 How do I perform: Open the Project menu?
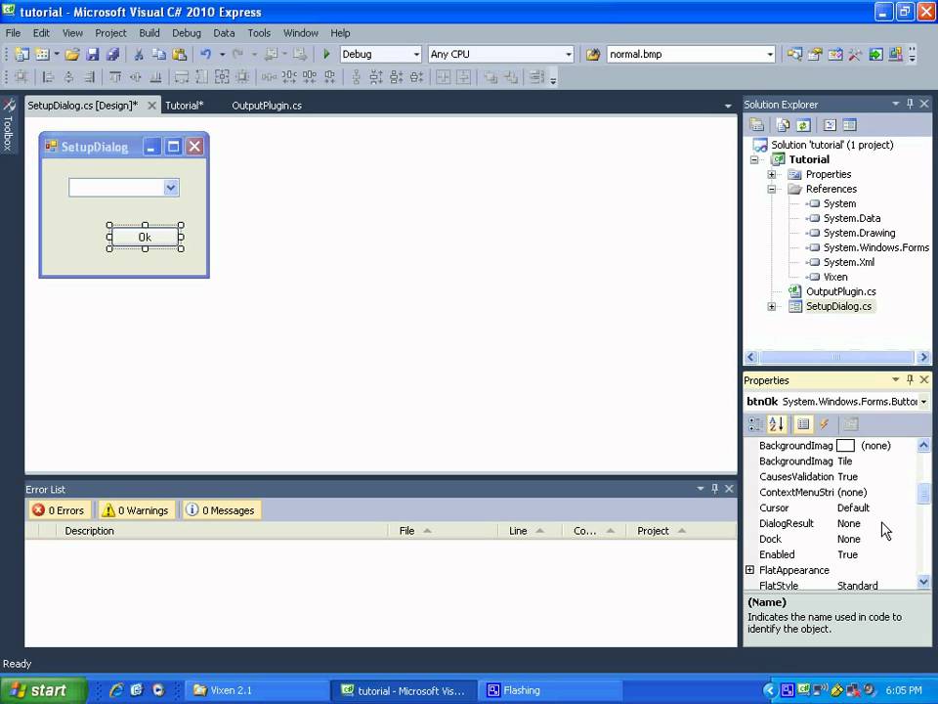110,33
